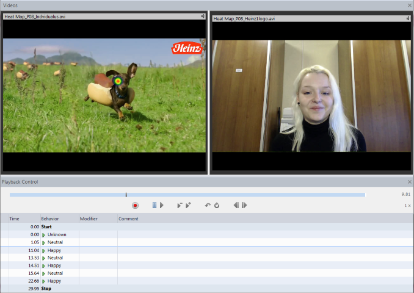Click the curved jump-back arrow icon
The image size is (414, 293).
point(208,205)
